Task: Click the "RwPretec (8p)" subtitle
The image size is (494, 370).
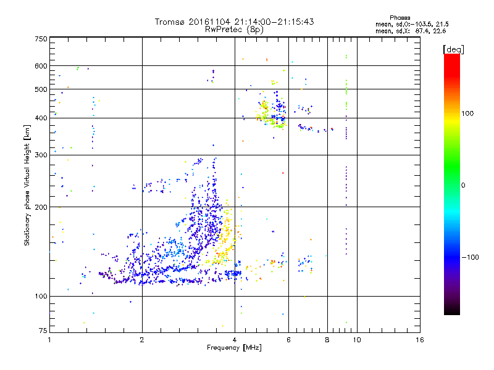Action: (x=234, y=29)
